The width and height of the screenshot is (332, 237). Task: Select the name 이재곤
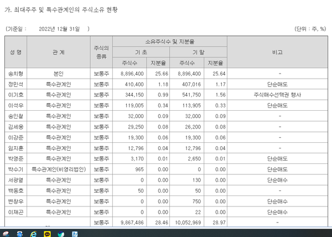(x=15, y=212)
